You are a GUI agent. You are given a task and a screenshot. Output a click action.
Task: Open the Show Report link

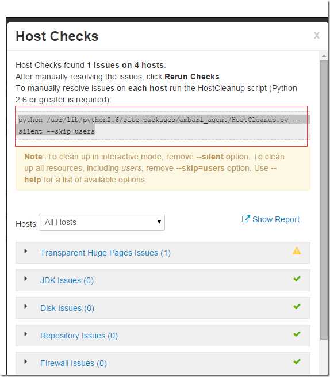pyautogui.click(x=276, y=219)
